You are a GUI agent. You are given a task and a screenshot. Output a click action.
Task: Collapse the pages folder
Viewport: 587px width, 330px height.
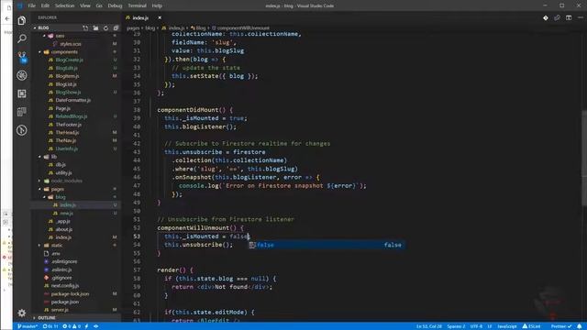click(39, 189)
